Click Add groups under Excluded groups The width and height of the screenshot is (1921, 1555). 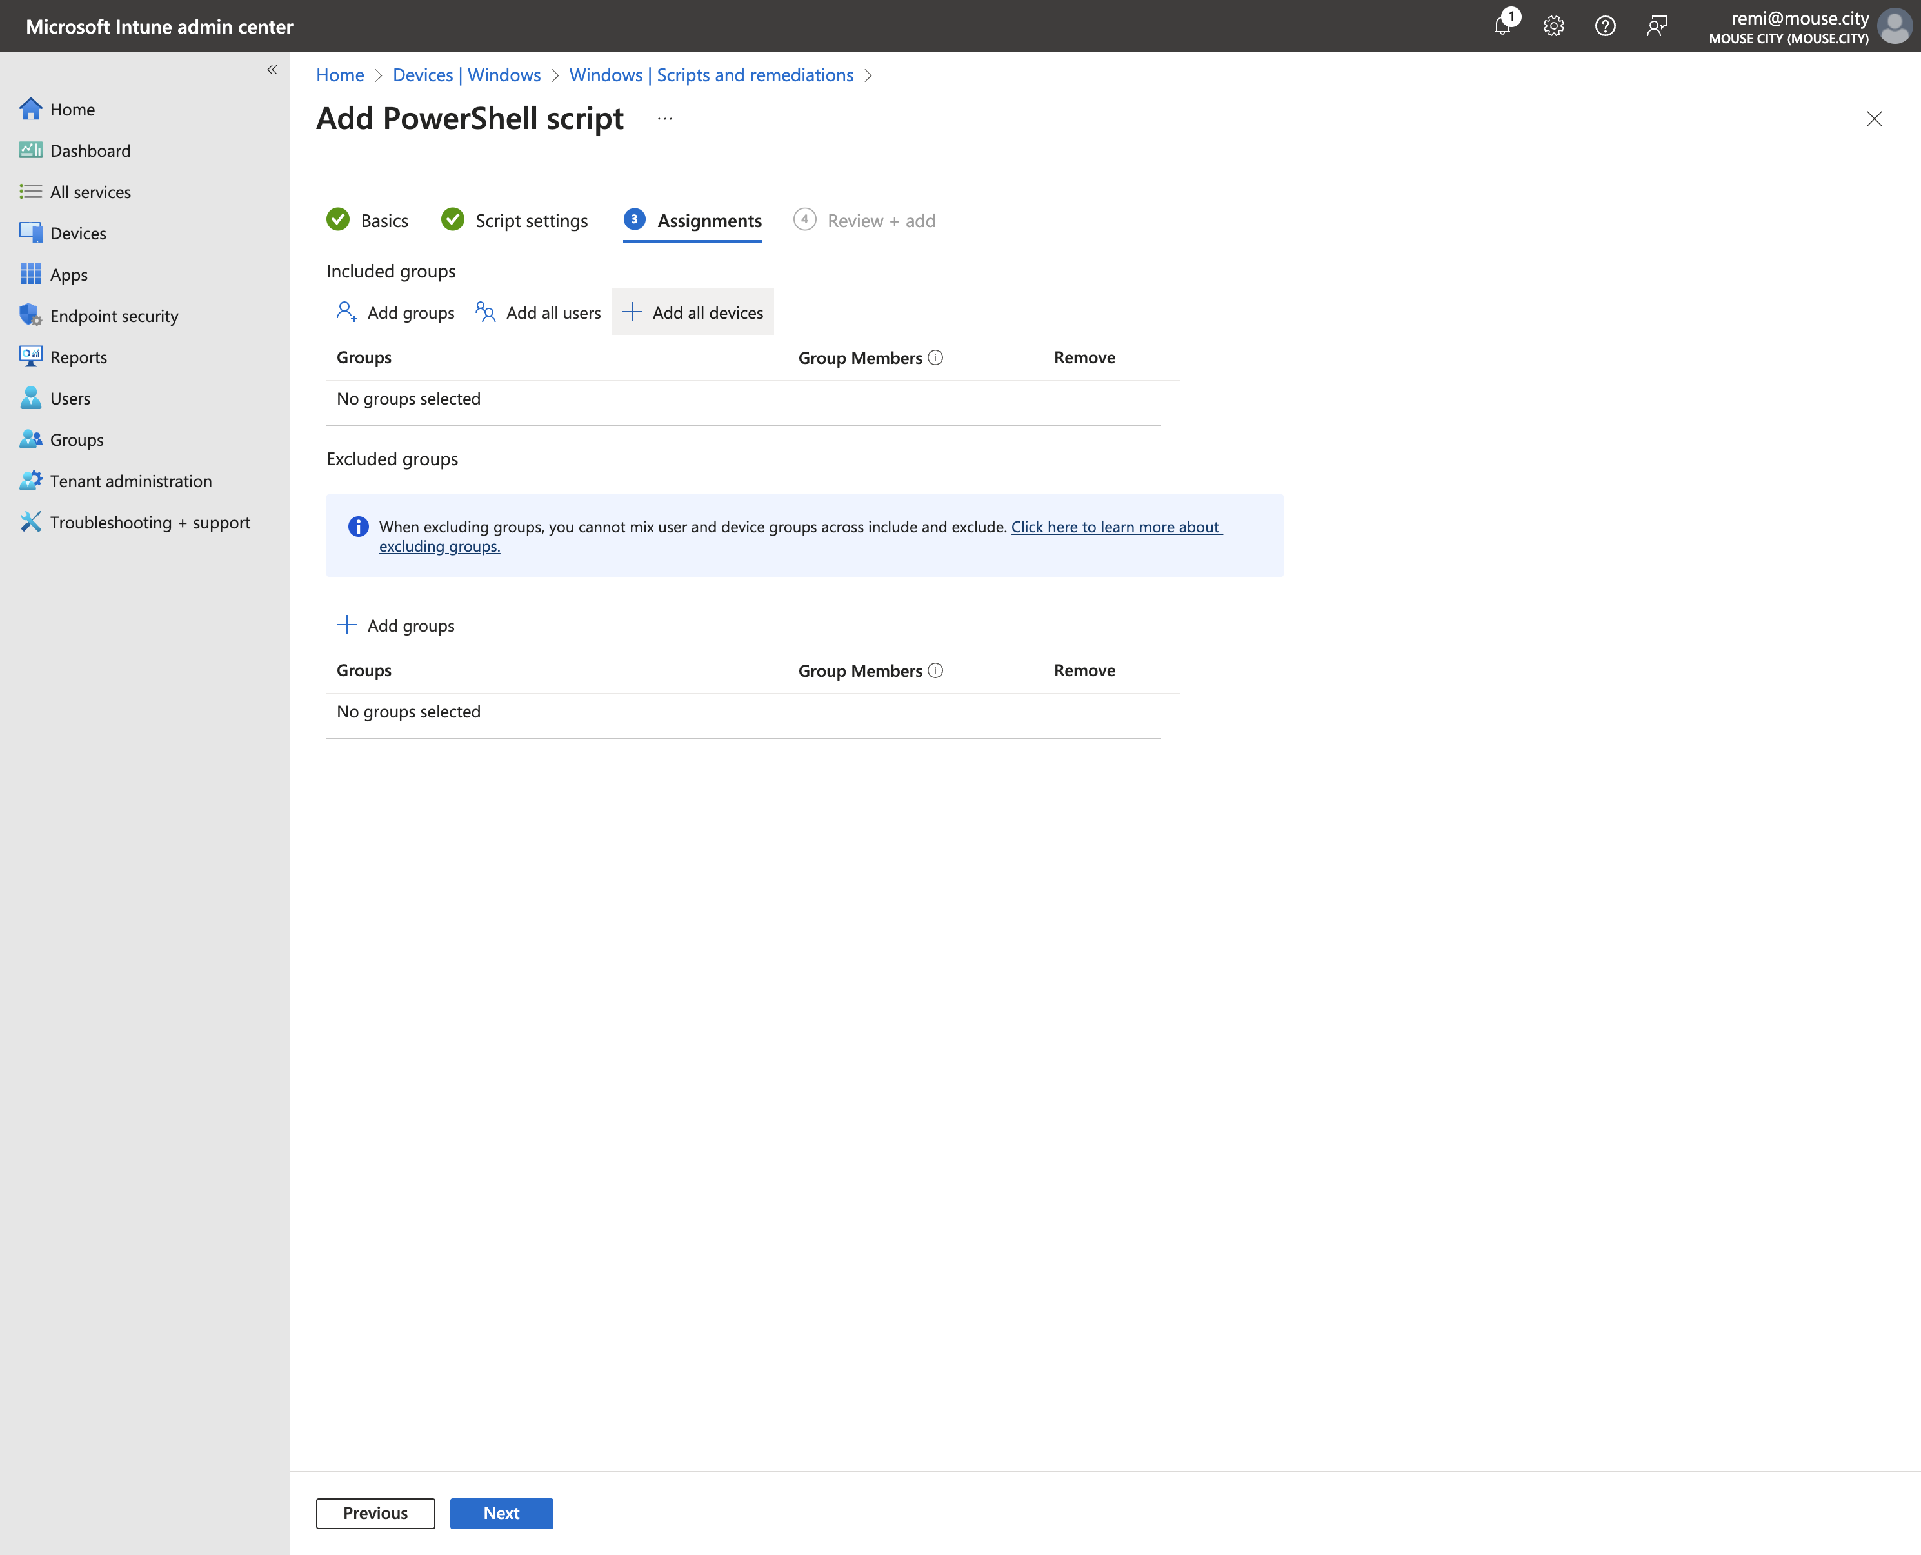pyautogui.click(x=396, y=625)
